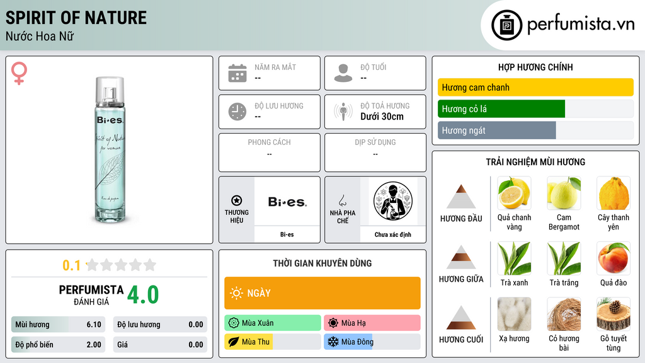The width and height of the screenshot is (645, 363).
Task: Click the sillage icon beside Độ toả hương
Action: (343, 112)
